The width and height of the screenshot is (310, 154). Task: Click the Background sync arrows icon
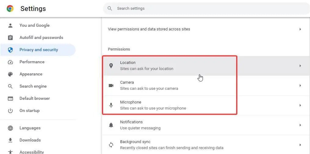111,145
